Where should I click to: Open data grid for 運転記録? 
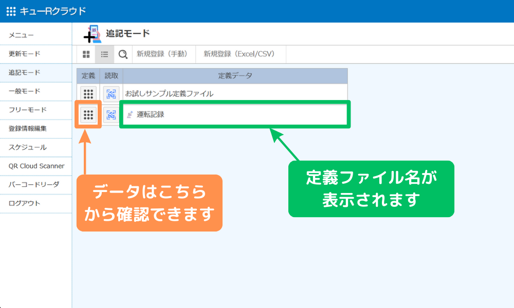pos(88,115)
